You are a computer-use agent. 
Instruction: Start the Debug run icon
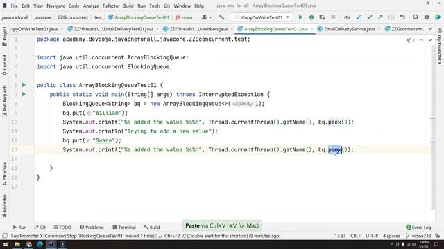[311, 17]
